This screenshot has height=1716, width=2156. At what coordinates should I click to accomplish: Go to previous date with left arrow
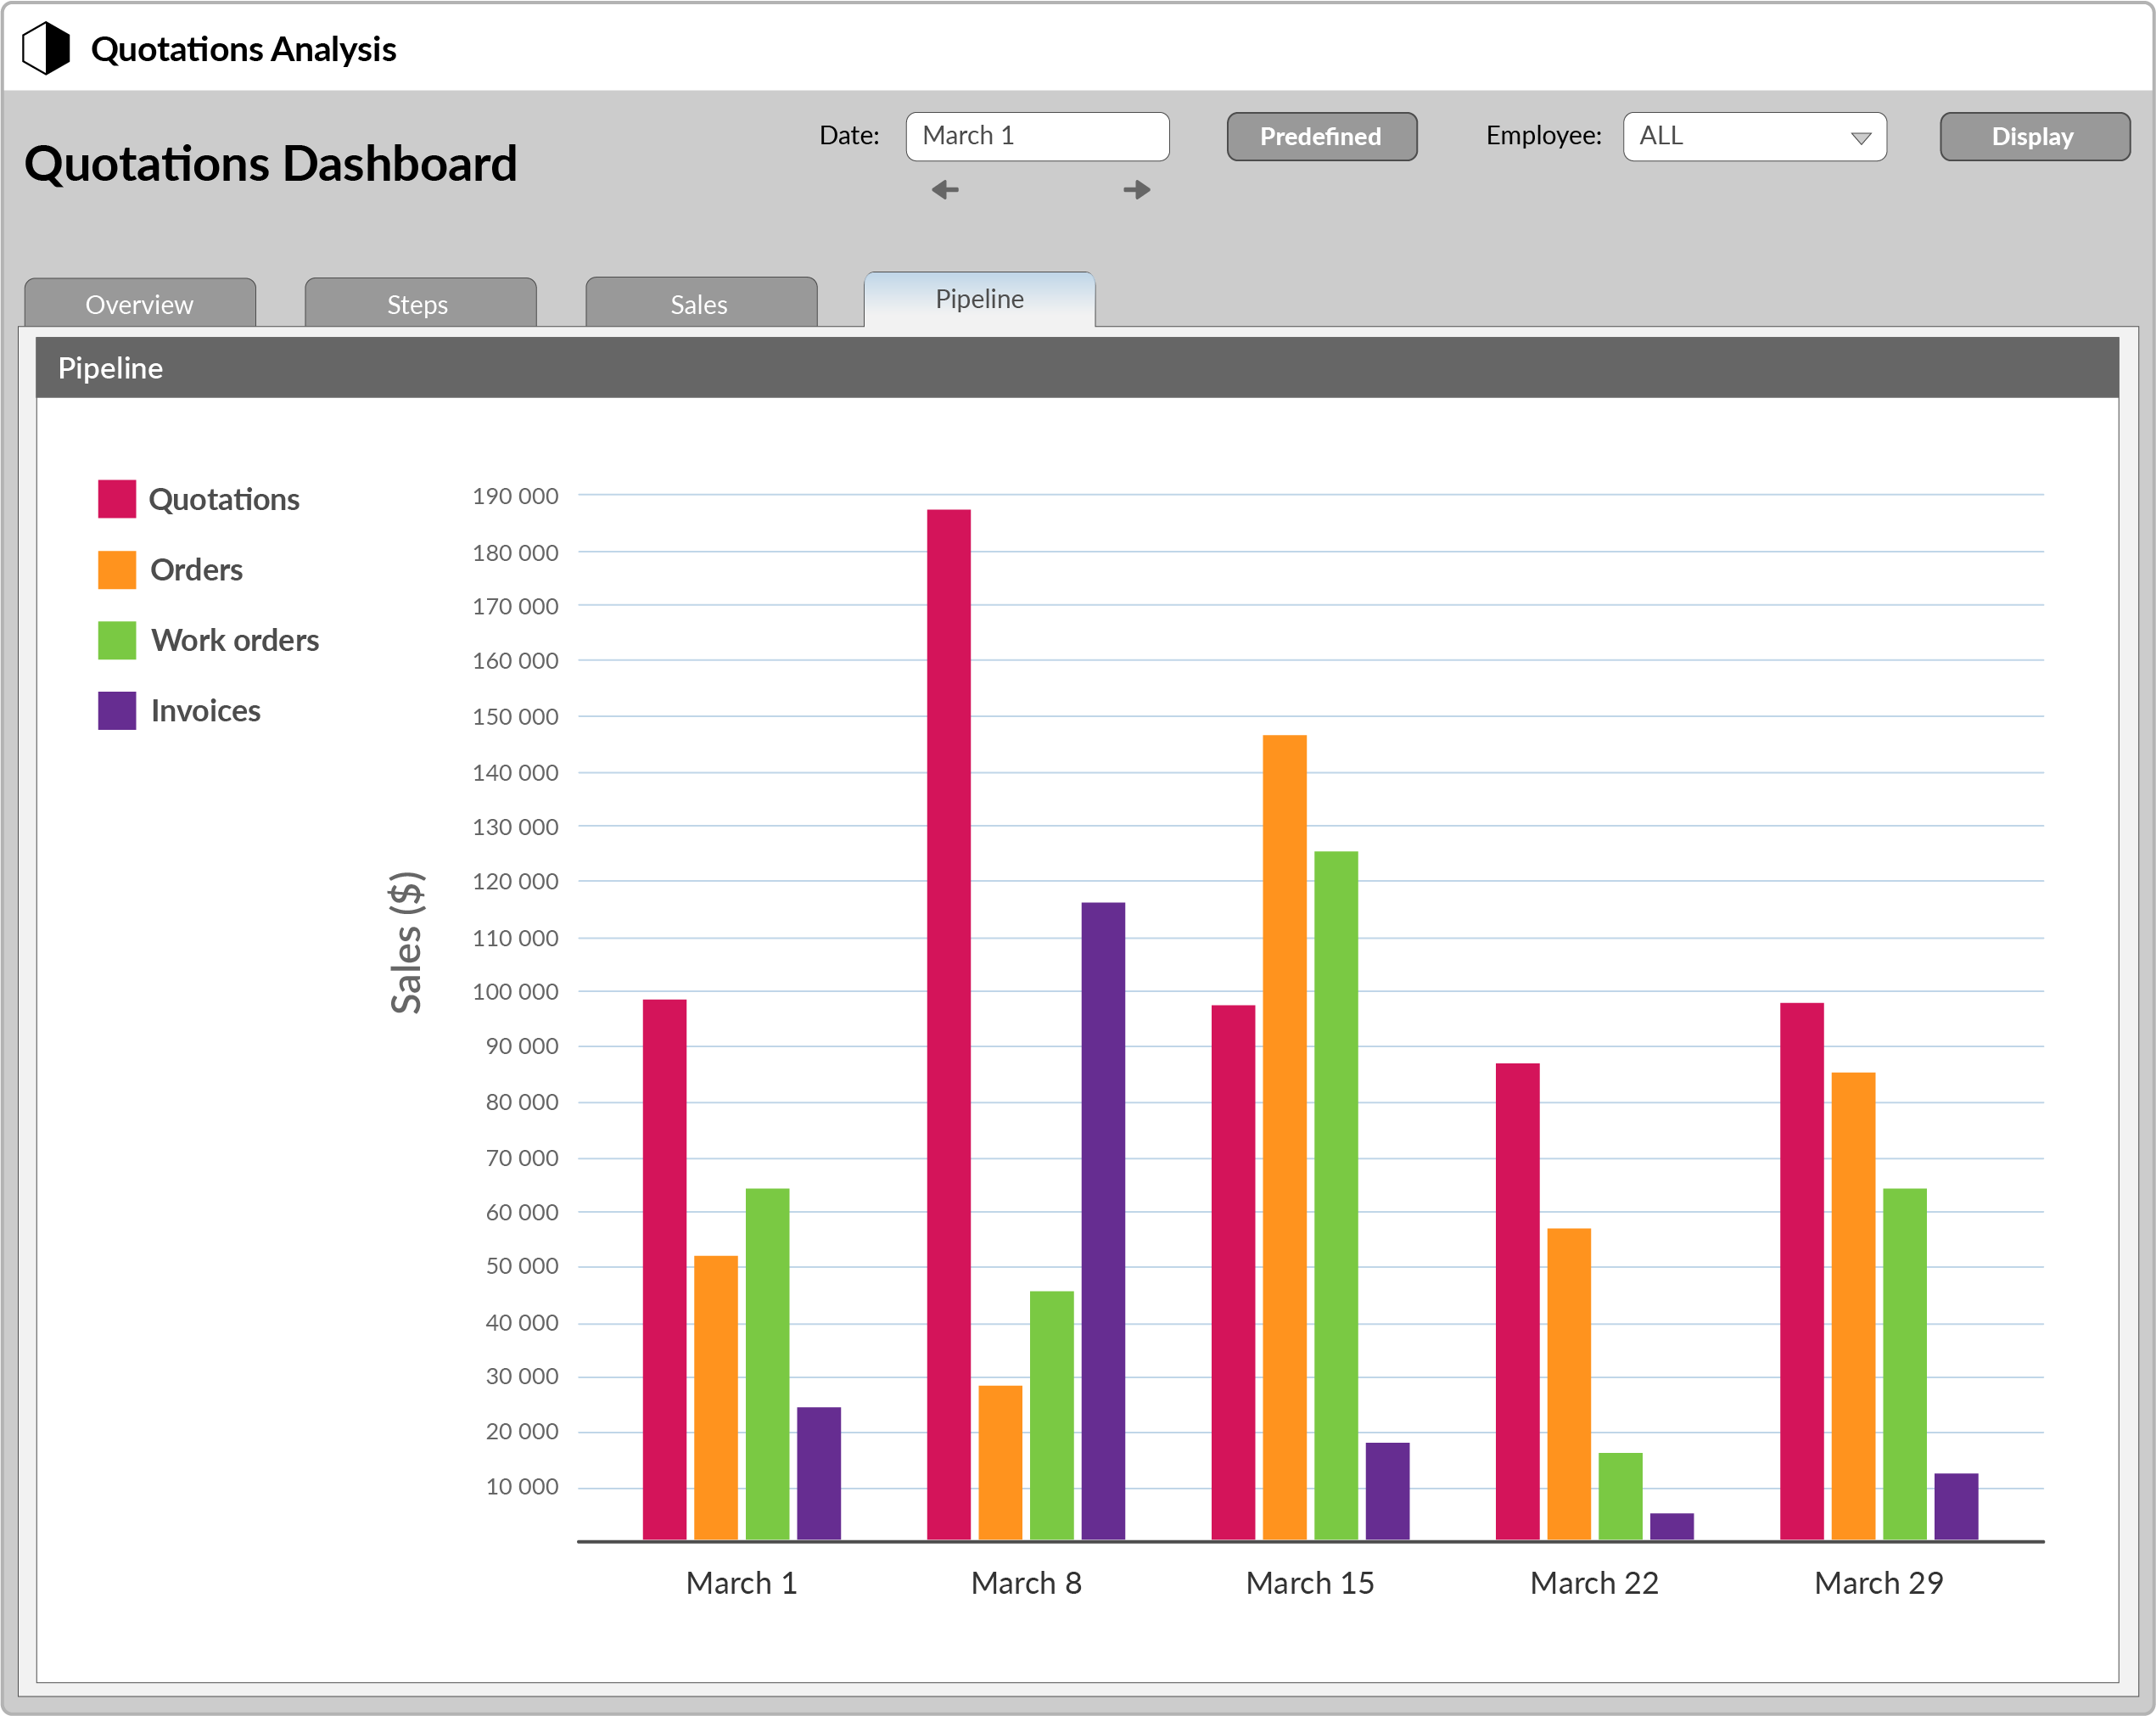coord(945,190)
